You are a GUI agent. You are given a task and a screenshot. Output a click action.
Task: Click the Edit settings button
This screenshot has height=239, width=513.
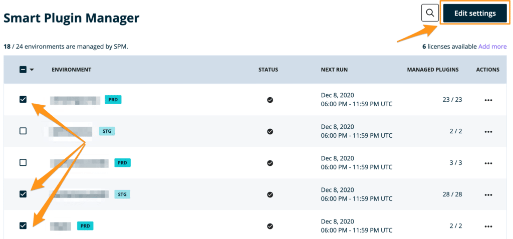coord(474,14)
